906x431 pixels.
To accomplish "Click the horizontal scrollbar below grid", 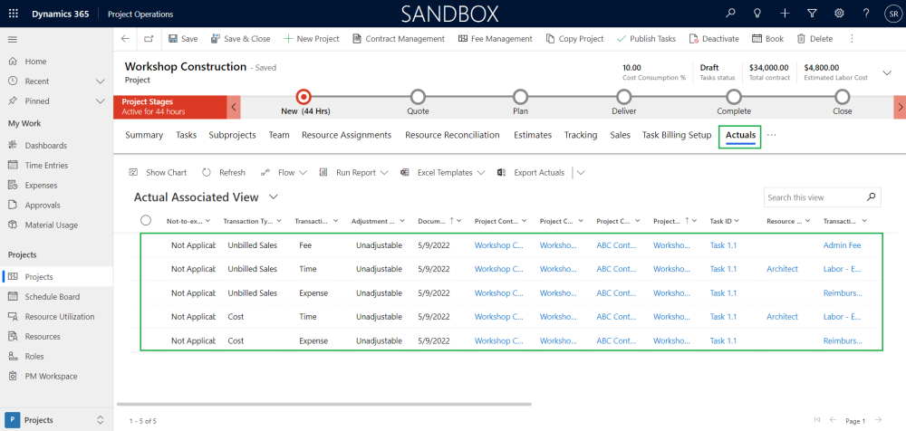I will coord(324,405).
